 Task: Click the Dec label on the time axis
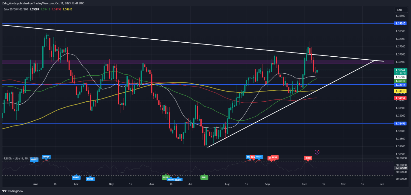(x=381, y=184)
